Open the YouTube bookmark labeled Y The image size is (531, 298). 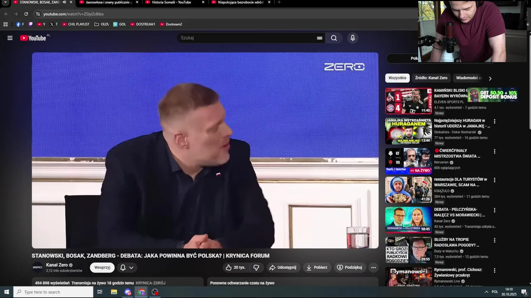[x=41, y=24]
